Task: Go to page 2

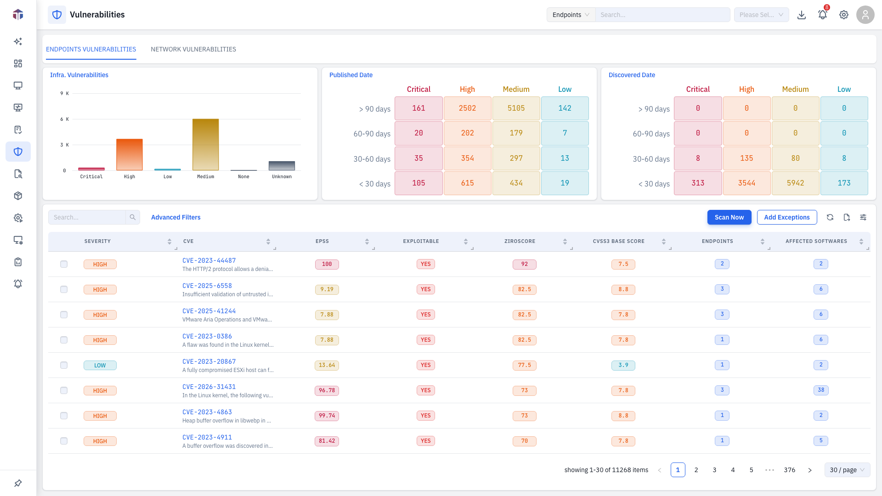Action: click(696, 470)
